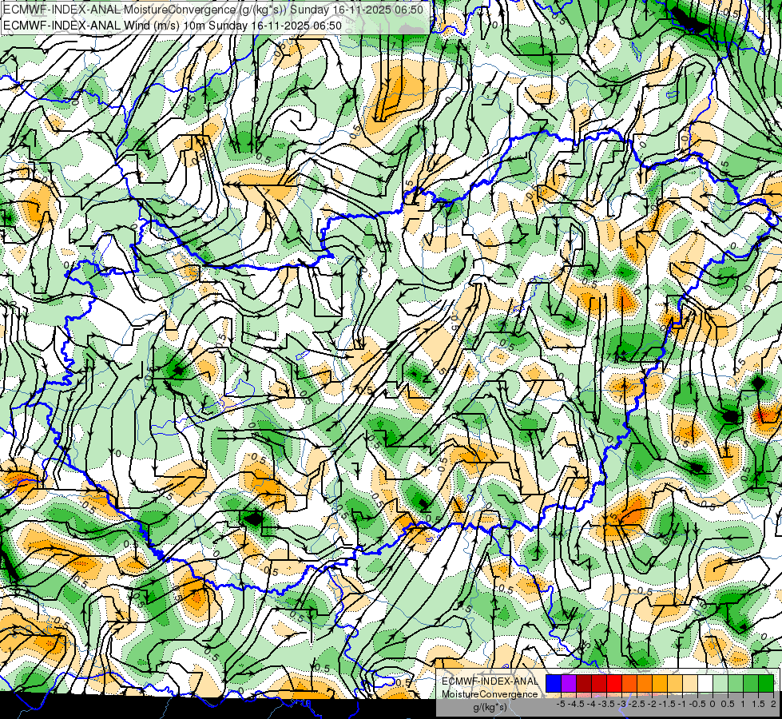Click the 2 legend tick value
Screen dimensions: 782x719
(x=773, y=704)
